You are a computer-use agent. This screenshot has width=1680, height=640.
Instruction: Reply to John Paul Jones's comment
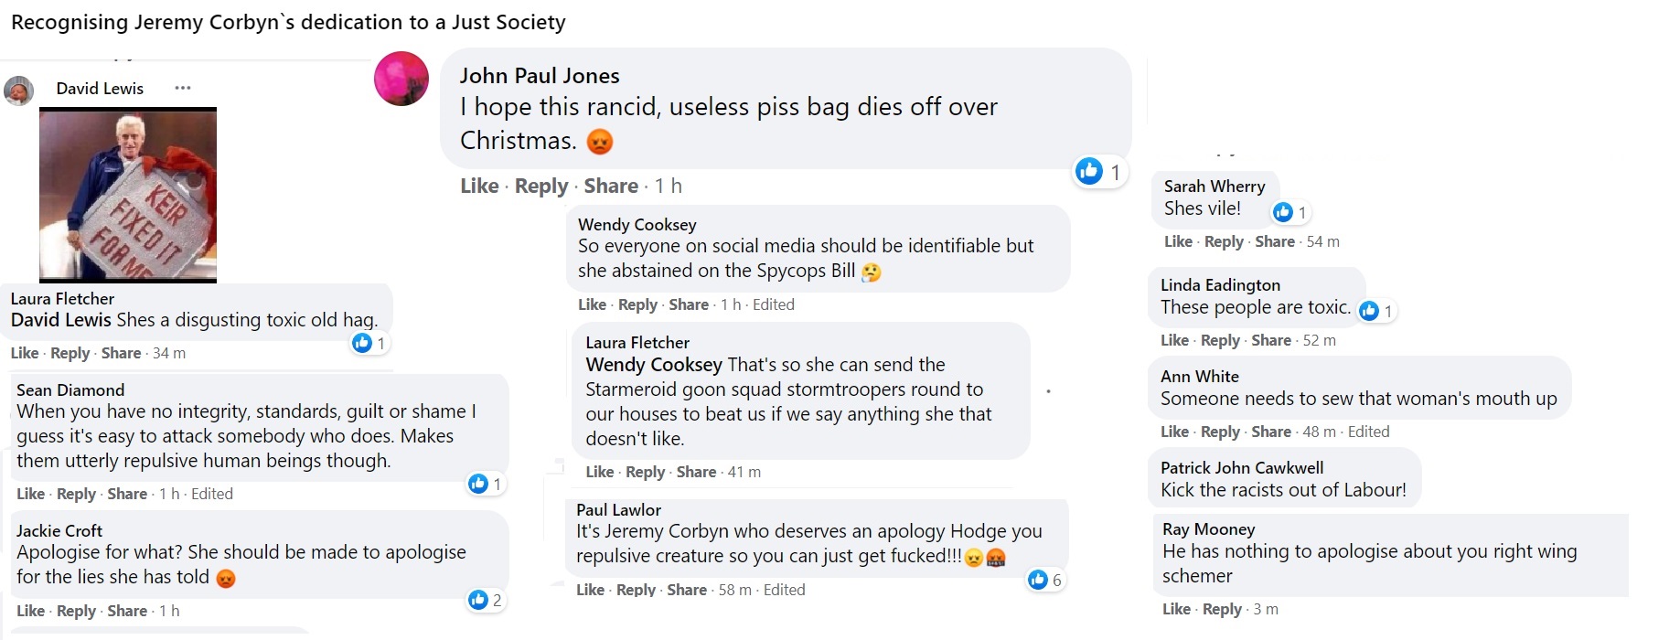tap(541, 186)
